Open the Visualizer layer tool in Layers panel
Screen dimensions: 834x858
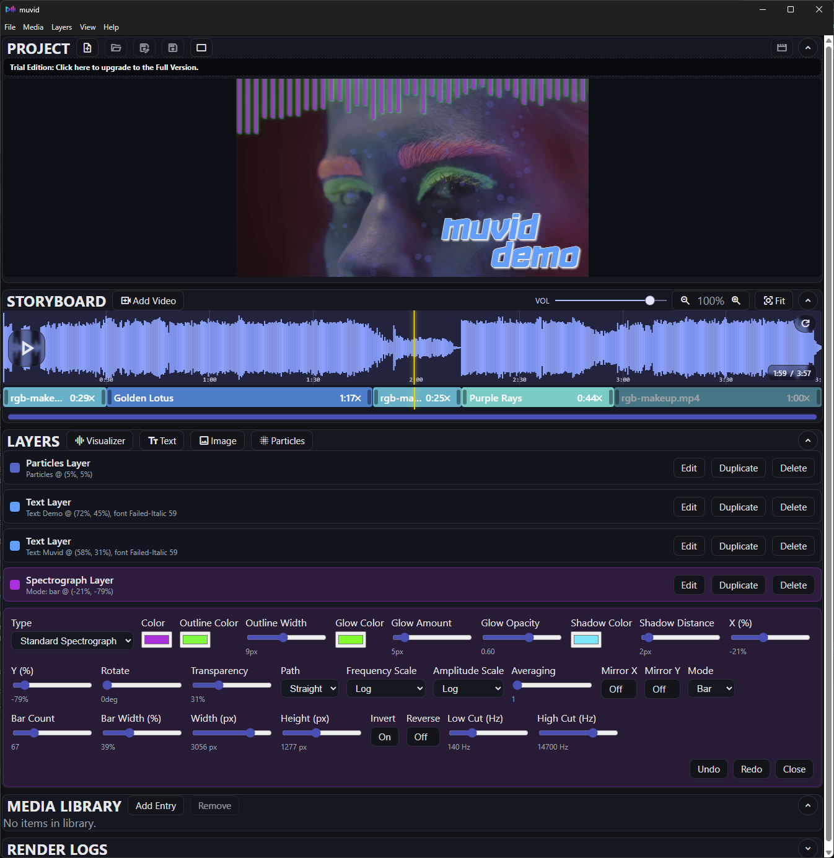pos(99,440)
